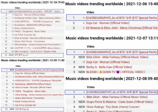This screenshot has height=112, width=158.
Task: Open '슈퍼 참치 by Jin' at rank 14
Action: coord(21,55)
